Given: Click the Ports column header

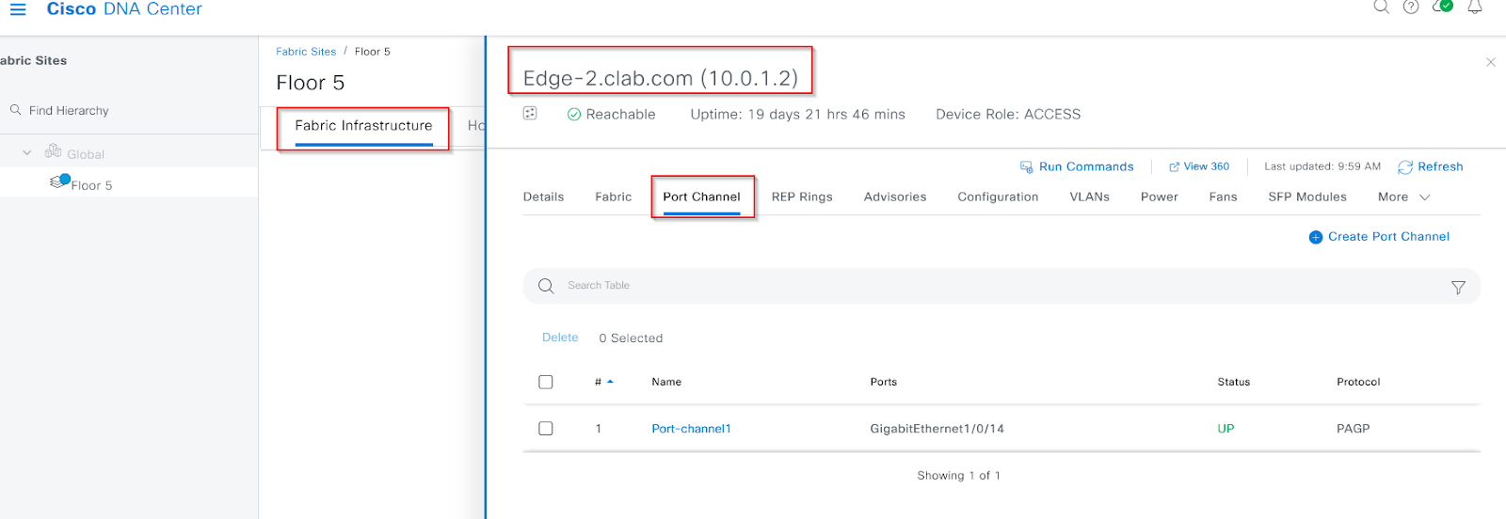Looking at the screenshot, I should pyautogui.click(x=884, y=382).
